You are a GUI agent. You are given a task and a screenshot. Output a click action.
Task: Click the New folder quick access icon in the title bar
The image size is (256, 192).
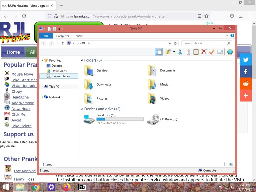pyautogui.click(x=54, y=29)
